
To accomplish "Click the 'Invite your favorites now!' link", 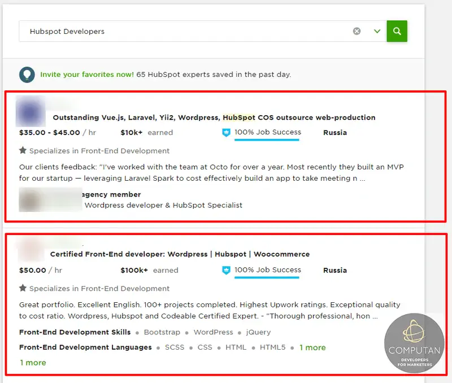I will click(x=87, y=75).
